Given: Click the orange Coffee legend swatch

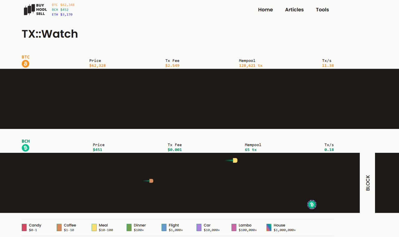Looking at the screenshot, I should [x=59, y=227].
